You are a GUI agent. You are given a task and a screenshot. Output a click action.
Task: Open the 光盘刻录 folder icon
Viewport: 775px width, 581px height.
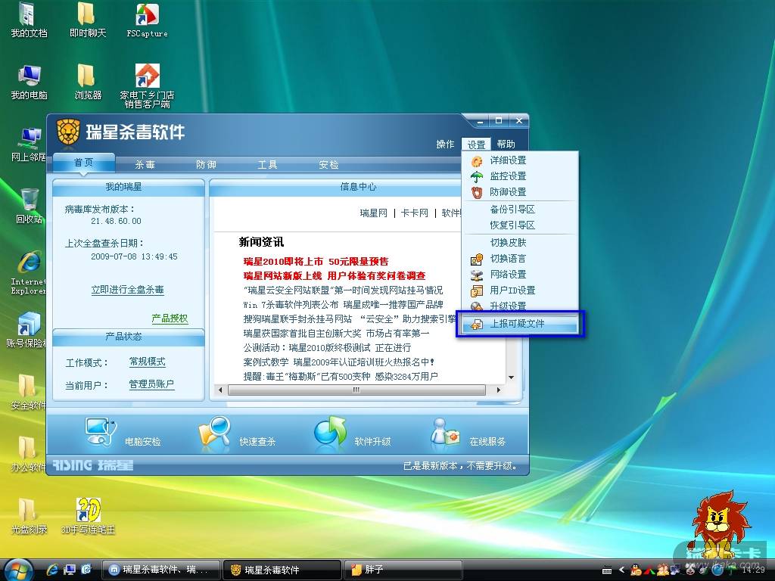(29, 516)
